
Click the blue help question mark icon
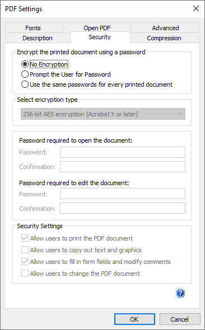[x=180, y=293]
